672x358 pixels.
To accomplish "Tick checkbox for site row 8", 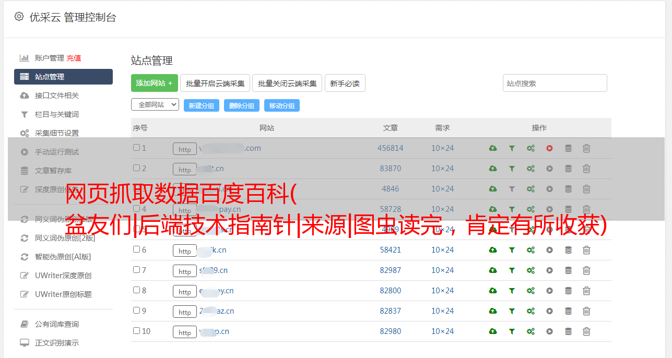I will (136, 290).
